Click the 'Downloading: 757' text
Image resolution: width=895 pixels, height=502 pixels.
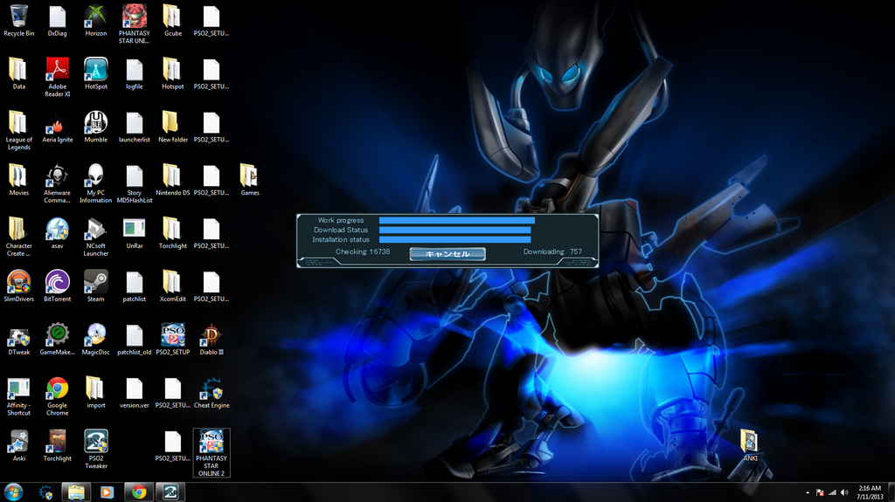[x=552, y=251]
